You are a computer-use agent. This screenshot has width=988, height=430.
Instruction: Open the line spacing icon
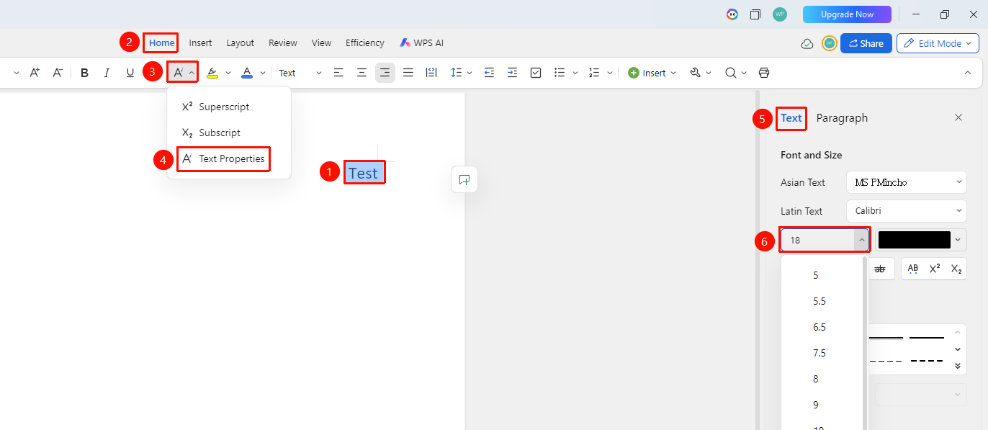(x=456, y=73)
